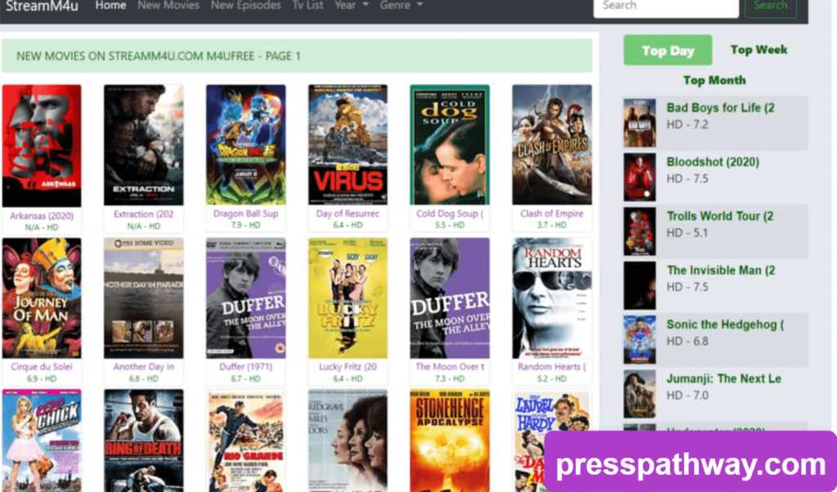This screenshot has width=837, height=492.
Task: Click '5.5 - HD' under Cold Dog Soup
Action: 450,226
